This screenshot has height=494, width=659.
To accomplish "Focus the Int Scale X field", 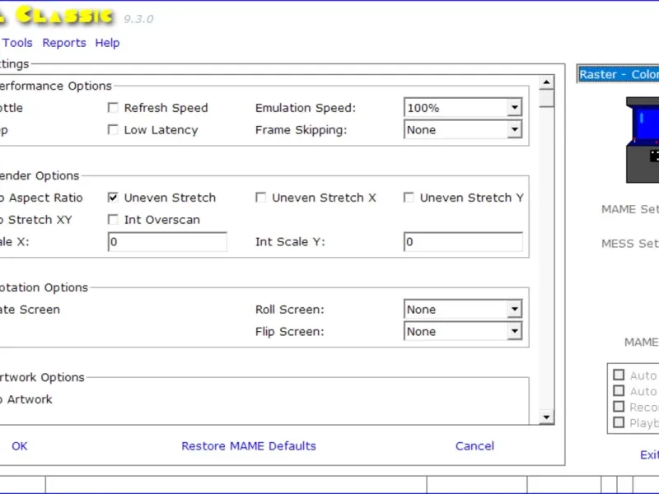I will (167, 242).
